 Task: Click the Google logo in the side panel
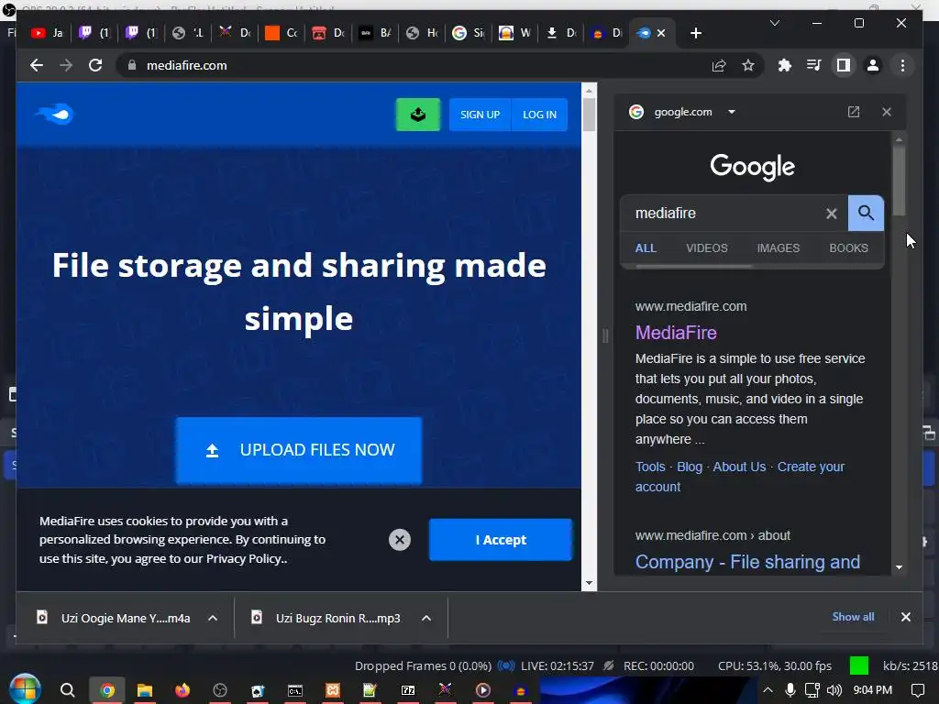(x=752, y=167)
